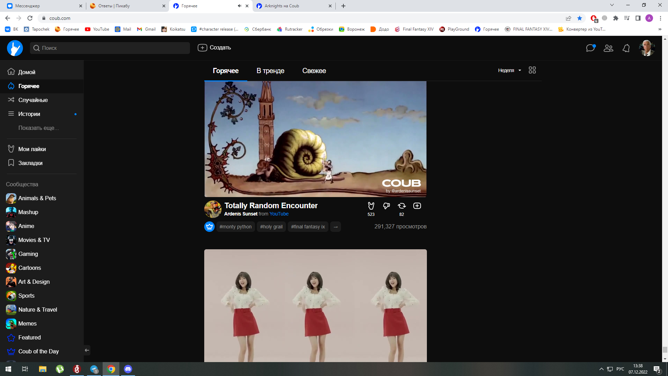Click the Поиск search field

110,48
